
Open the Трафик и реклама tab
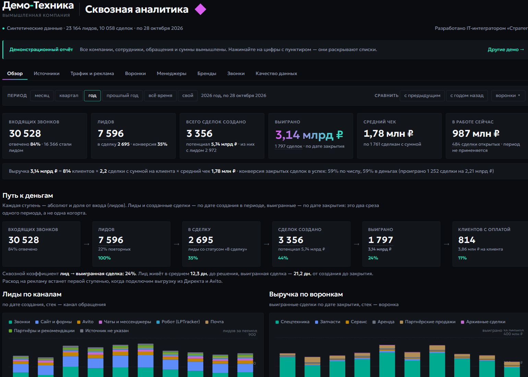(92, 73)
